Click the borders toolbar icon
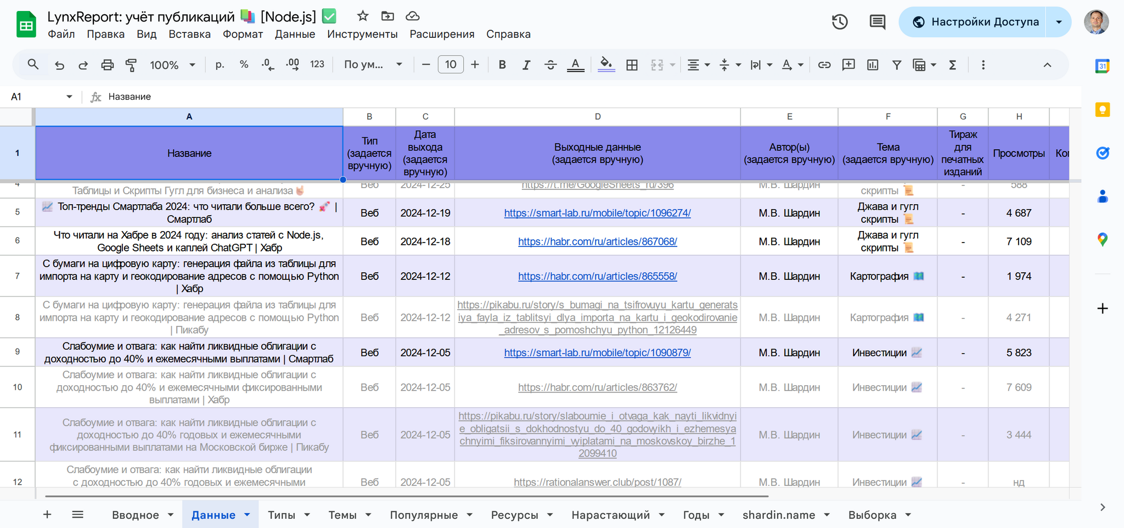 point(632,65)
